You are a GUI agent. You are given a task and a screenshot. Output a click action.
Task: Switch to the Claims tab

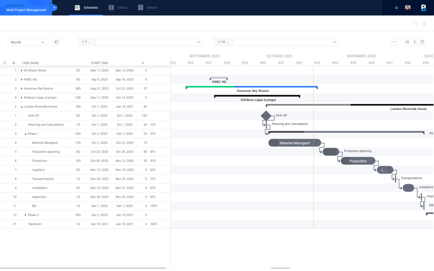pyautogui.click(x=118, y=7)
